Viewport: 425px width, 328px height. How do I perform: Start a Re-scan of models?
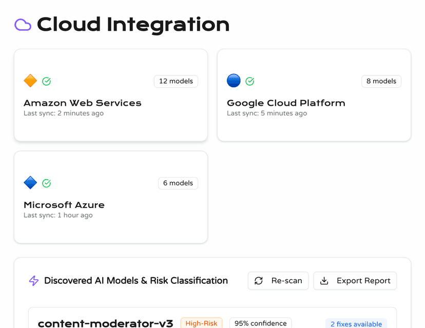[x=278, y=281]
